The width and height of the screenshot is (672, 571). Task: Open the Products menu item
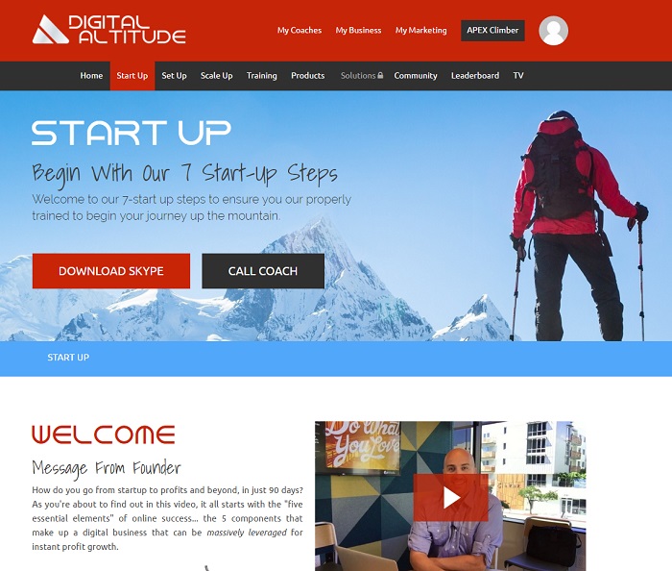click(x=308, y=76)
